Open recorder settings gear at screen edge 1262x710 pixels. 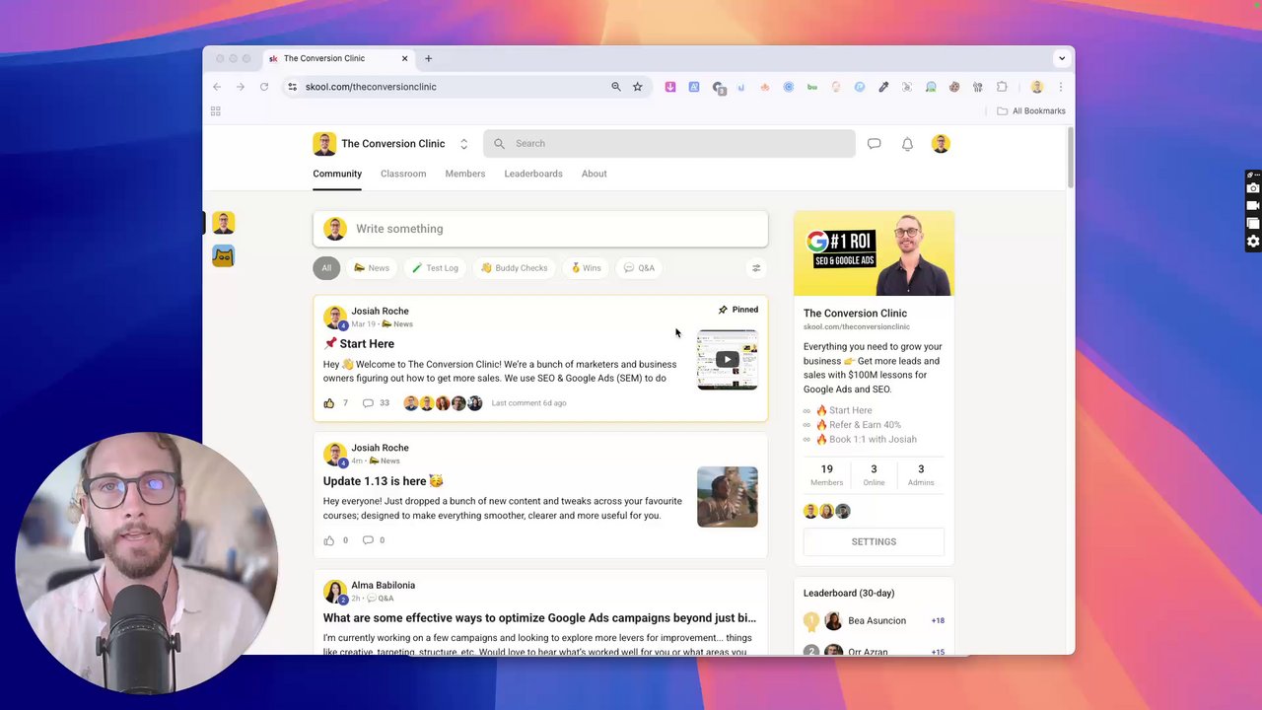click(1253, 242)
